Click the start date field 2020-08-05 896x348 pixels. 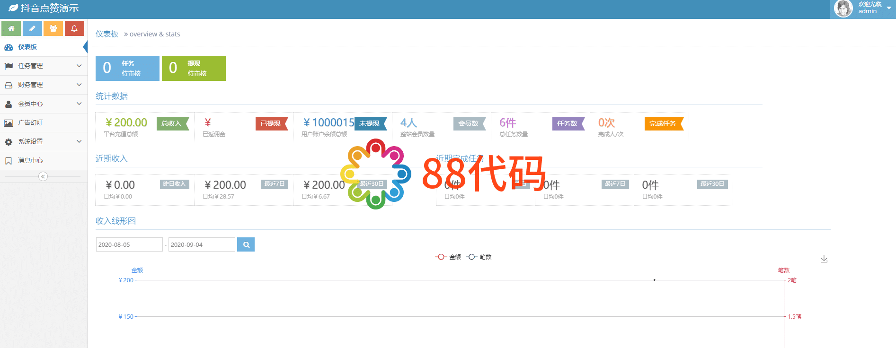coord(129,244)
